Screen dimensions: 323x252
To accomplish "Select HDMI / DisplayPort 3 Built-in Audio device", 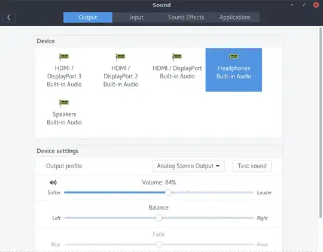I will 64,70.
